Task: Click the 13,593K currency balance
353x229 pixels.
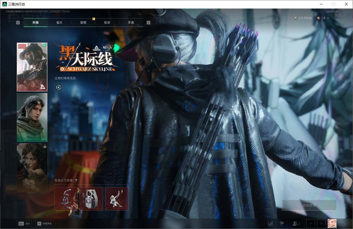Action: click(x=304, y=18)
